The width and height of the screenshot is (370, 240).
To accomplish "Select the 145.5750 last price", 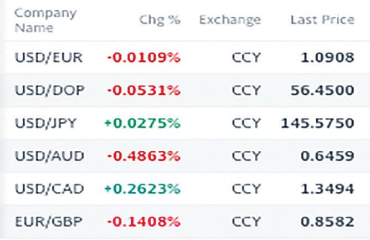I will pyautogui.click(x=317, y=122).
